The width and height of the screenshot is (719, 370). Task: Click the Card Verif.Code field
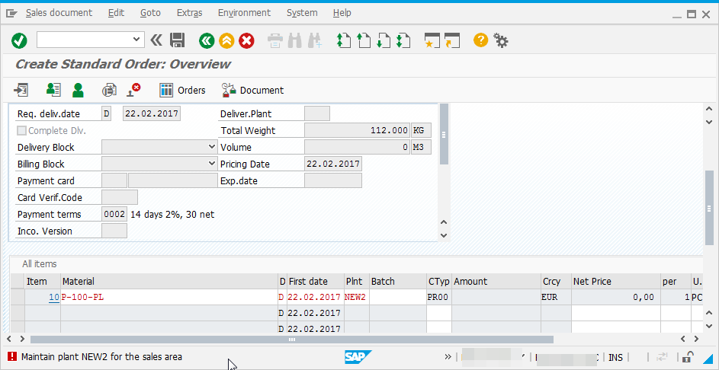[x=119, y=197]
